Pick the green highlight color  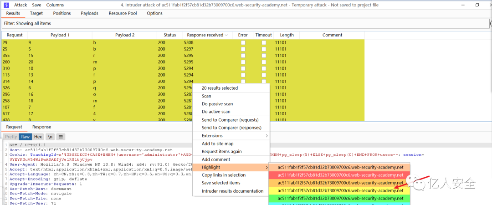[x=340, y=199]
